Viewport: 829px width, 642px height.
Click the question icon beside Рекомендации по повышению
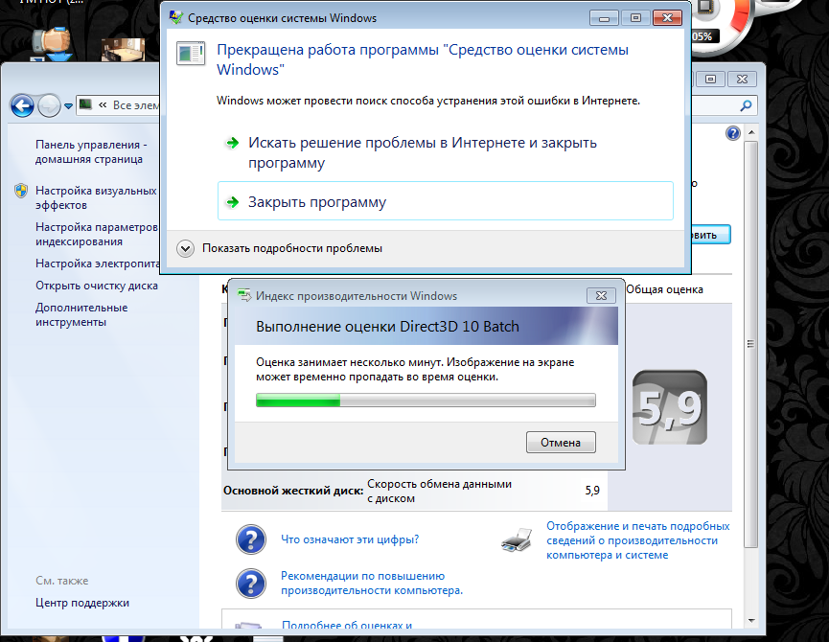[x=251, y=584]
